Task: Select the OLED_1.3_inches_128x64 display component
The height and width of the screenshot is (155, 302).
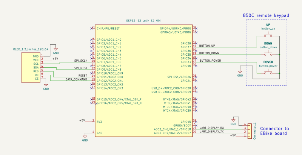Action: tap(31, 67)
